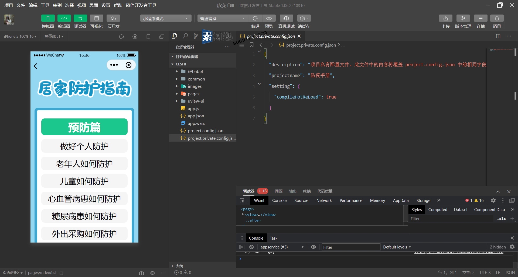
Task: Click the styles Filter input
Action: click(451, 219)
